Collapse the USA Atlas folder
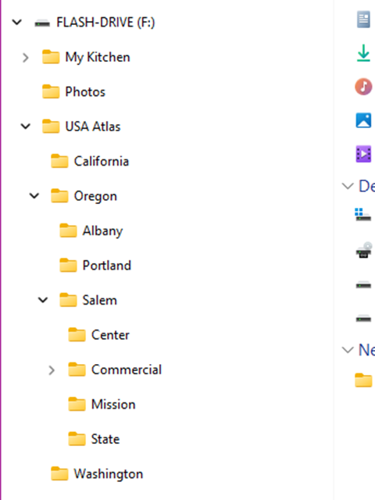Image resolution: width=375 pixels, height=500 pixels. tap(26, 127)
